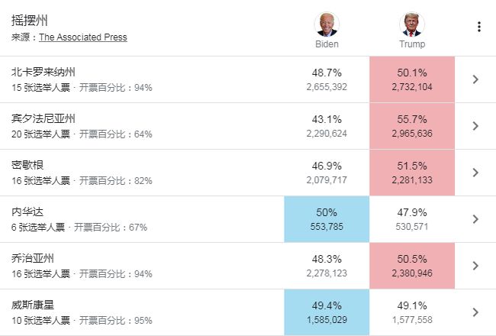Select the 宾夕法尼亚州 state name
The width and height of the screenshot is (496, 336).
(43, 119)
